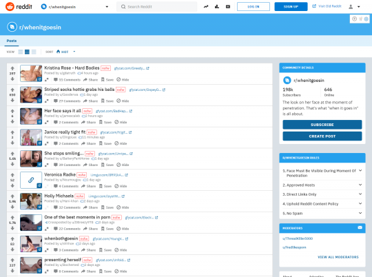Open the user account dropdown in the header
The width and height of the screenshot is (372, 277).
[x=354, y=7]
